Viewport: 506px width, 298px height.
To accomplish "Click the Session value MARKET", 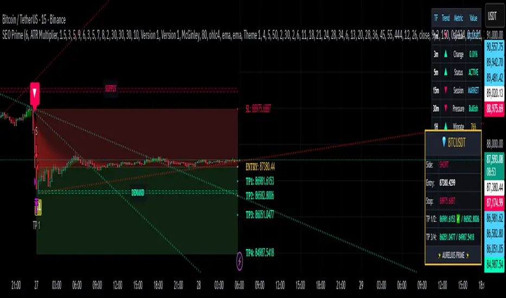I will pos(473,90).
